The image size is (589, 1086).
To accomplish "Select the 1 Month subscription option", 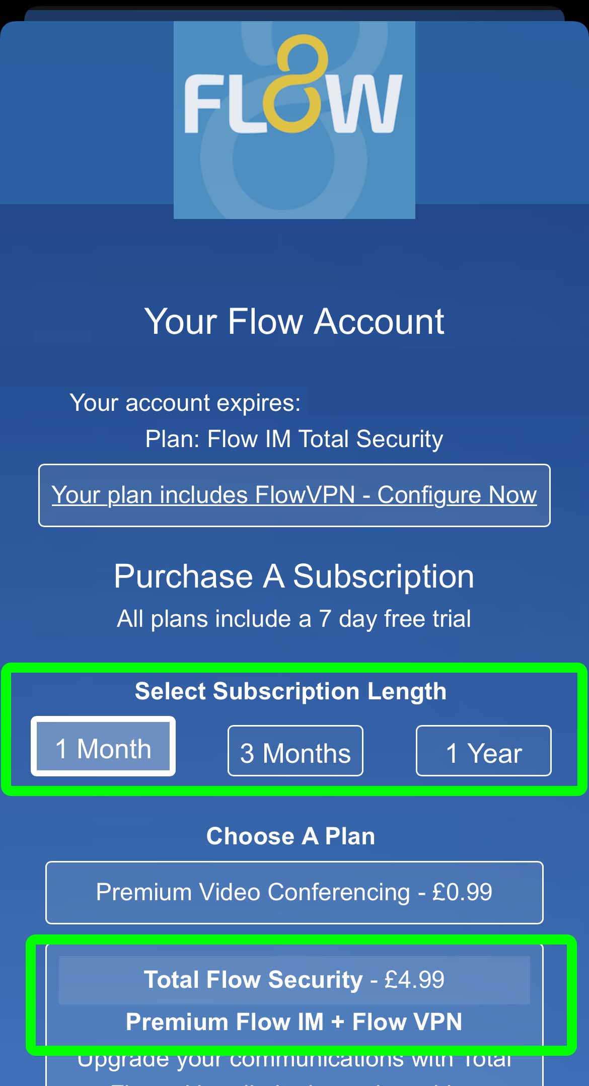I will tap(103, 747).
